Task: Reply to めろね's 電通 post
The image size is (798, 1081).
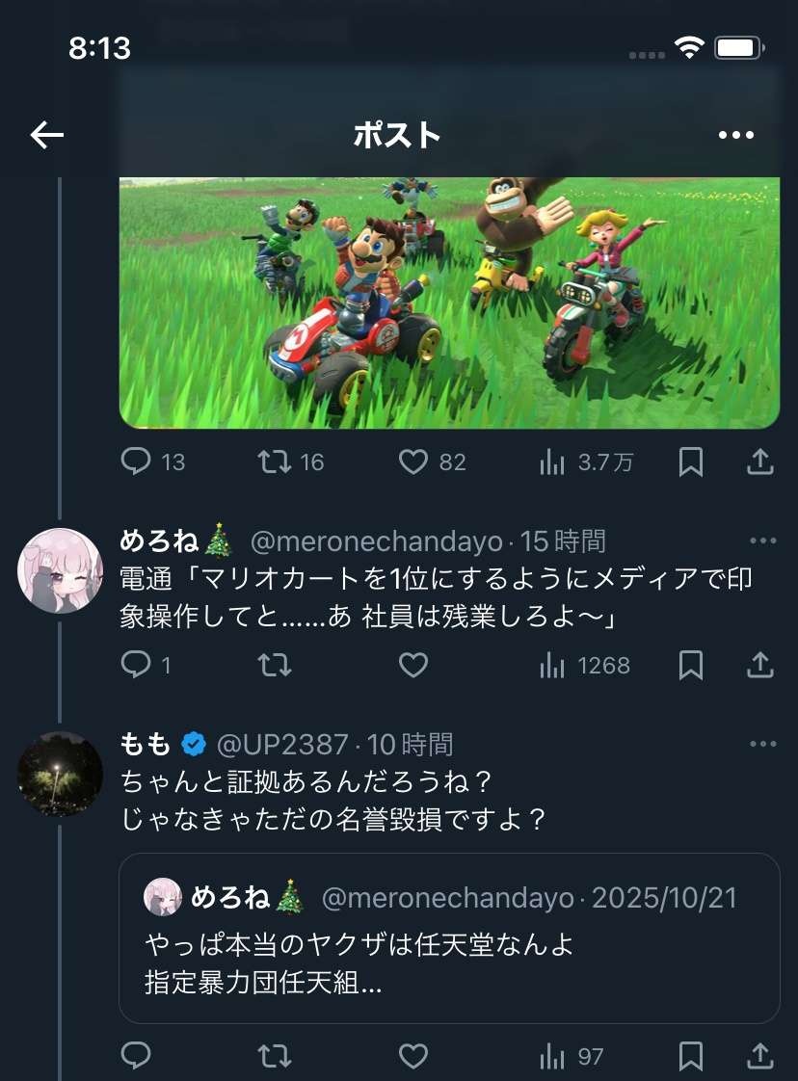Action: coord(146,665)
